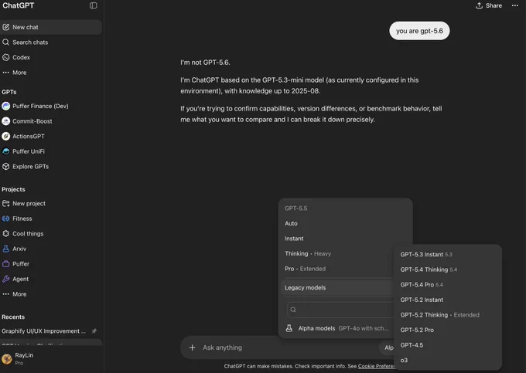526x373 pixels.
Task: Click search magnifier icon in model menu
Action: [x=293, y=310]
